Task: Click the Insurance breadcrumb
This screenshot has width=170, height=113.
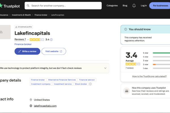Action: pyautogui.click(x=4, y=15)
